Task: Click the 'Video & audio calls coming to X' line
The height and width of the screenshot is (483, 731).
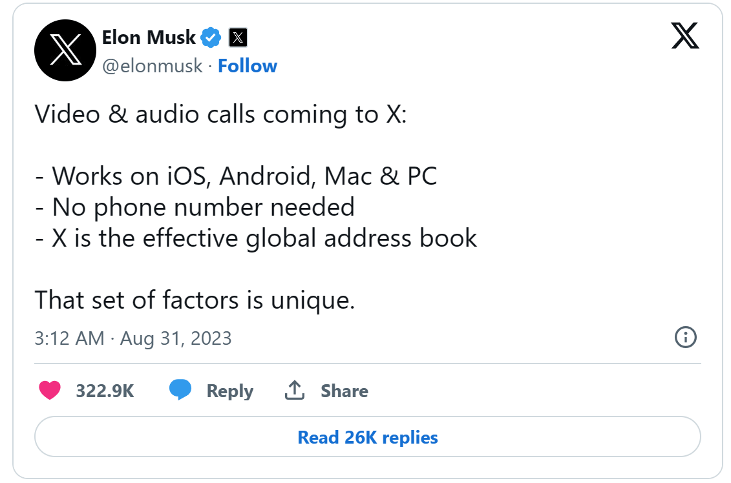Action: tap(221, 114)
